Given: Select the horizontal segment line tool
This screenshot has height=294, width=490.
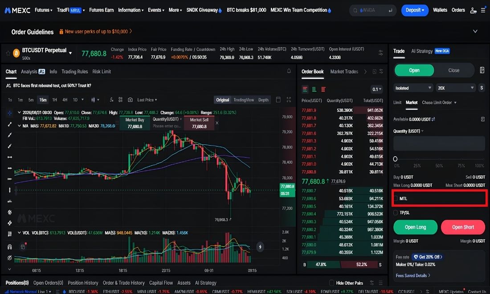Looking at the screenshot, I should (10, 157).
